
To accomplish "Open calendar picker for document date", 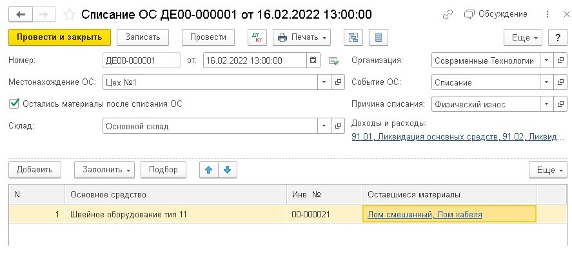I will [x=313, y=61].
